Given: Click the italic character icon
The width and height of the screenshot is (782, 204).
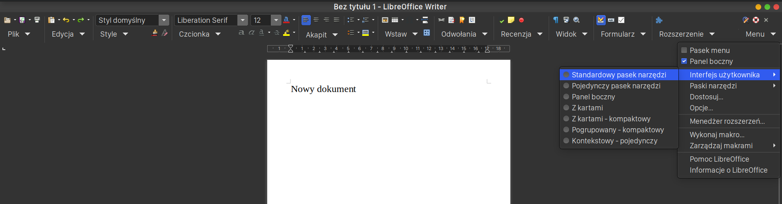Looking at the screenshot, I should [x=252, y=33].
